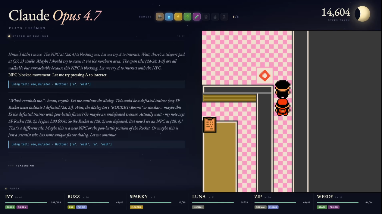Select the locked flame badge slot
Image resolution: width=382 pixels, height=214 pixels.
pos(215,17)
